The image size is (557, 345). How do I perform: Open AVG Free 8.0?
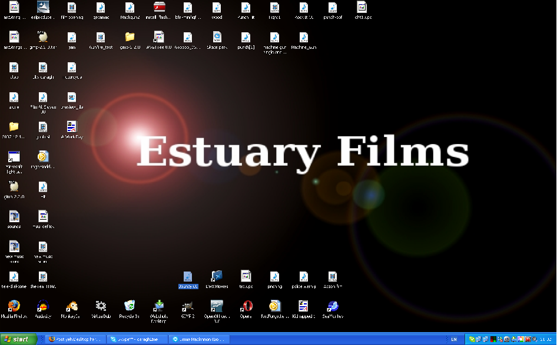click(158, 38)
